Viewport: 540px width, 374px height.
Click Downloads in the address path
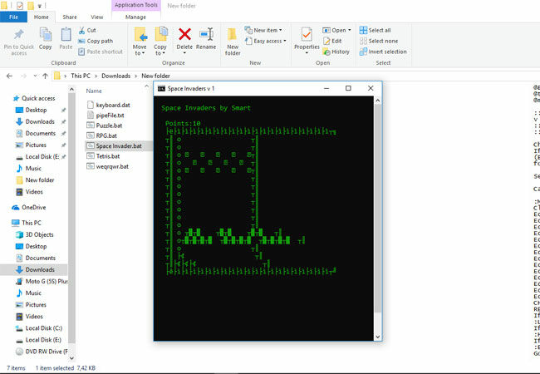(116, 76)
